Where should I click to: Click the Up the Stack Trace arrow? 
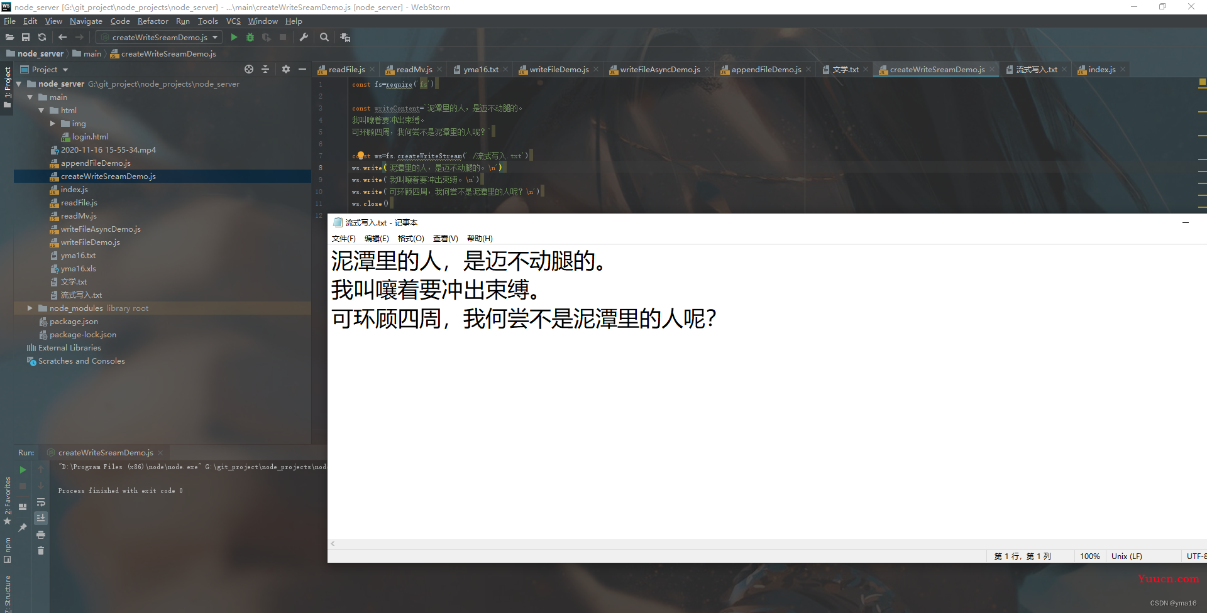(x=41, y=469)
